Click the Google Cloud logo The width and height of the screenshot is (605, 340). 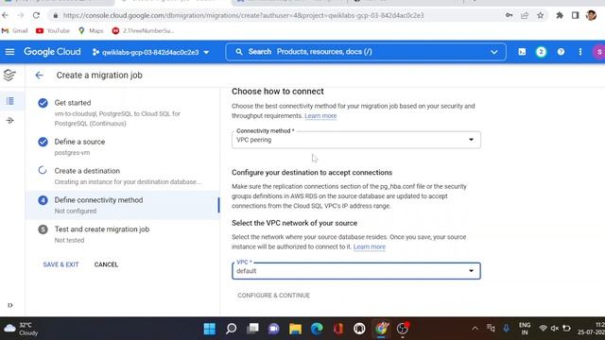[52, 52]
